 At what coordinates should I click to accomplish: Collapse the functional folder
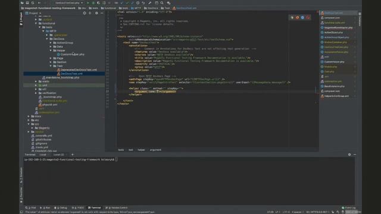[36, 23]
